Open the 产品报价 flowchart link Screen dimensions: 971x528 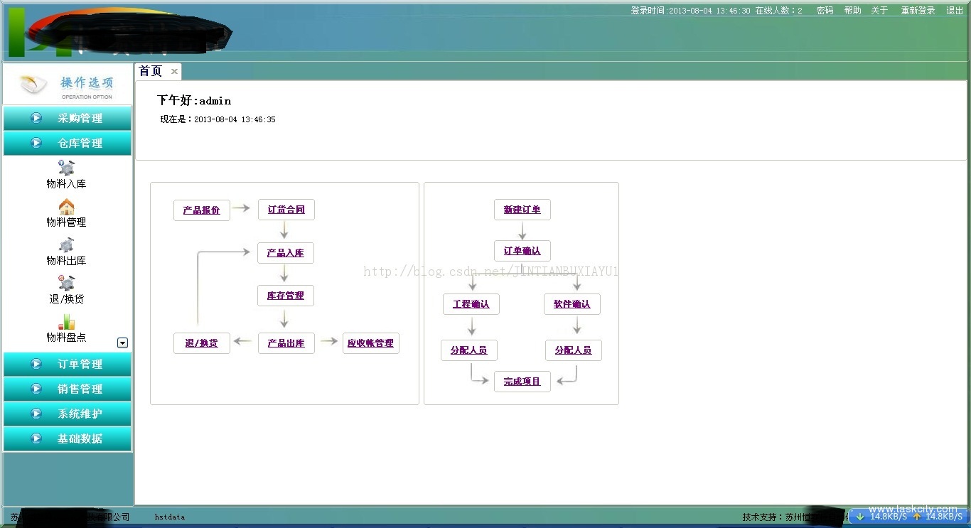tap(202, 210)
